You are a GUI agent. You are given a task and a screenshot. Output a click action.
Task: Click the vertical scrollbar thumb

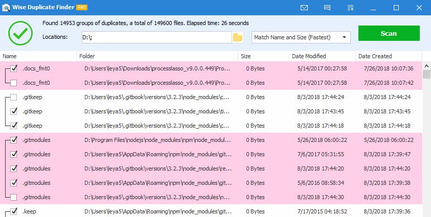point(426,75)
